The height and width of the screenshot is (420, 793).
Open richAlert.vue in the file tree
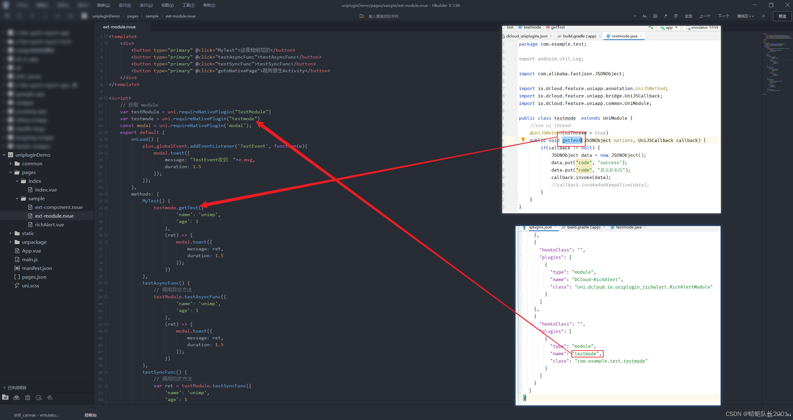click(x=49, y=224)
